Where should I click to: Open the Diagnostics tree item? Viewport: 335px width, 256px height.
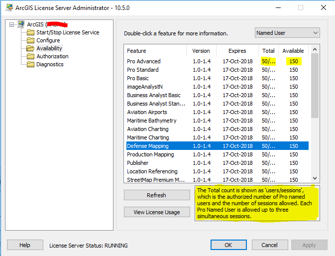(50, 64)
